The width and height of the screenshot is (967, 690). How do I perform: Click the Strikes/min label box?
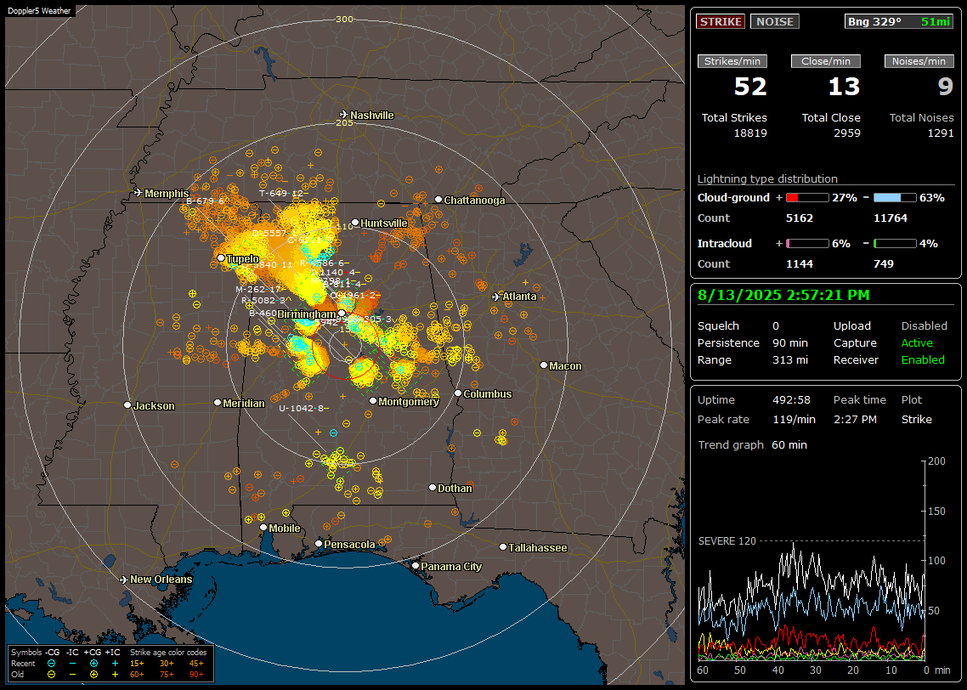(732, 61)
